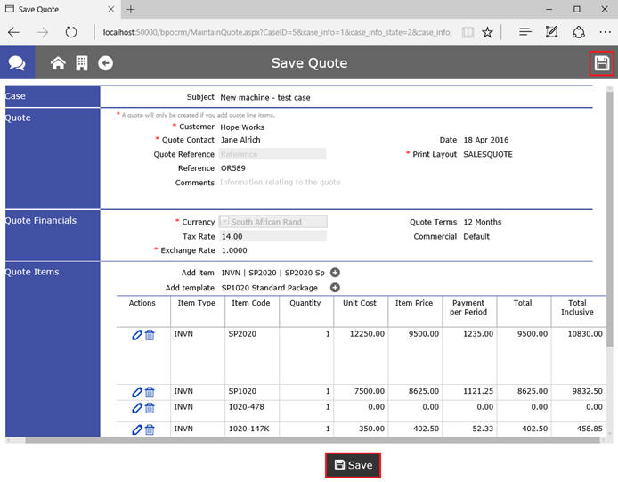Click the chat bubbles icon in header

pyautogui.click(x=17, y=63)
